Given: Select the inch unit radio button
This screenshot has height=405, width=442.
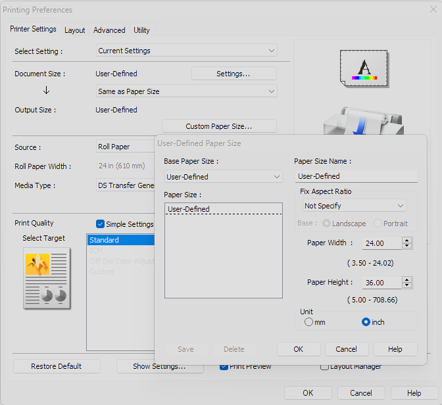Looking at the screenshot, I should click(366, 322).
